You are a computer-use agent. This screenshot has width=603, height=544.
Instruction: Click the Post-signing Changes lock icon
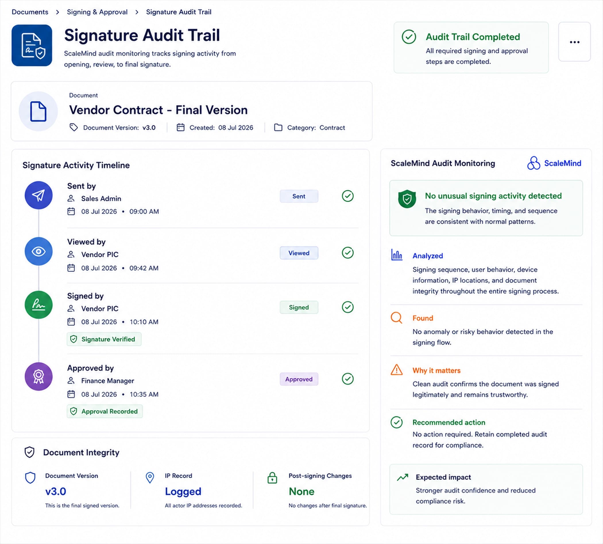pyautogui.click(x=272, y=478)
